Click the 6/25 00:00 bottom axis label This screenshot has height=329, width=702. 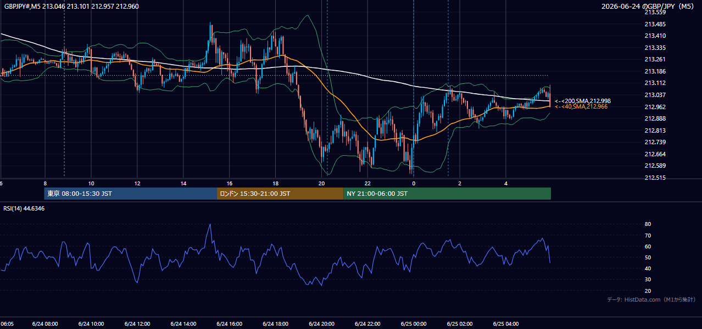(x=414, y=324)
